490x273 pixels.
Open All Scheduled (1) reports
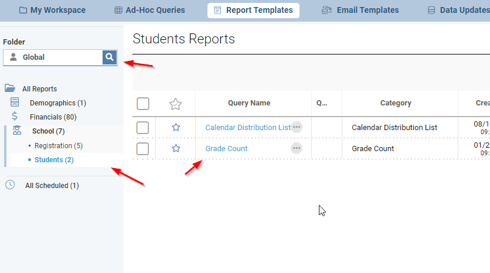[52, 186]
